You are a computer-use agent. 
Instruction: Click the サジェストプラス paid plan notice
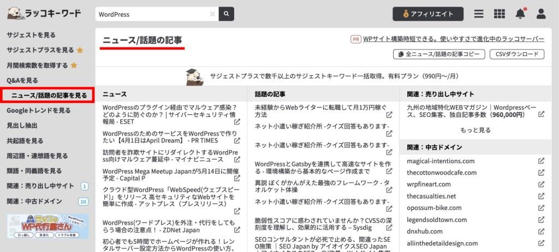[323, 76]
